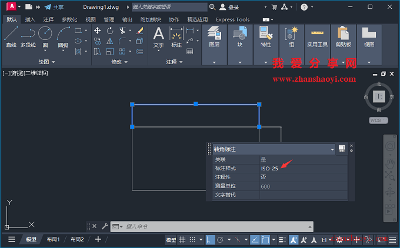This screenshot has height=248, width=400.
Task: Switch to the Express Tools tab
Action: coord(233,19)
